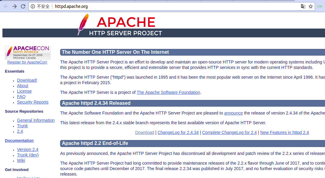The image size is (325, 178).
Task: Click the site info icon in the address bar
Action: pos(33,6)
